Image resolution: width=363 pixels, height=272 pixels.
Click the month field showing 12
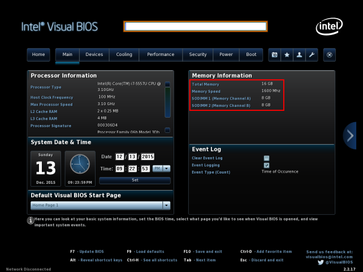(120, 157)
